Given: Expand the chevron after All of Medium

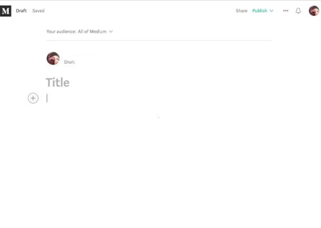Looking at the screenshot, I should [x=111, y=32].
